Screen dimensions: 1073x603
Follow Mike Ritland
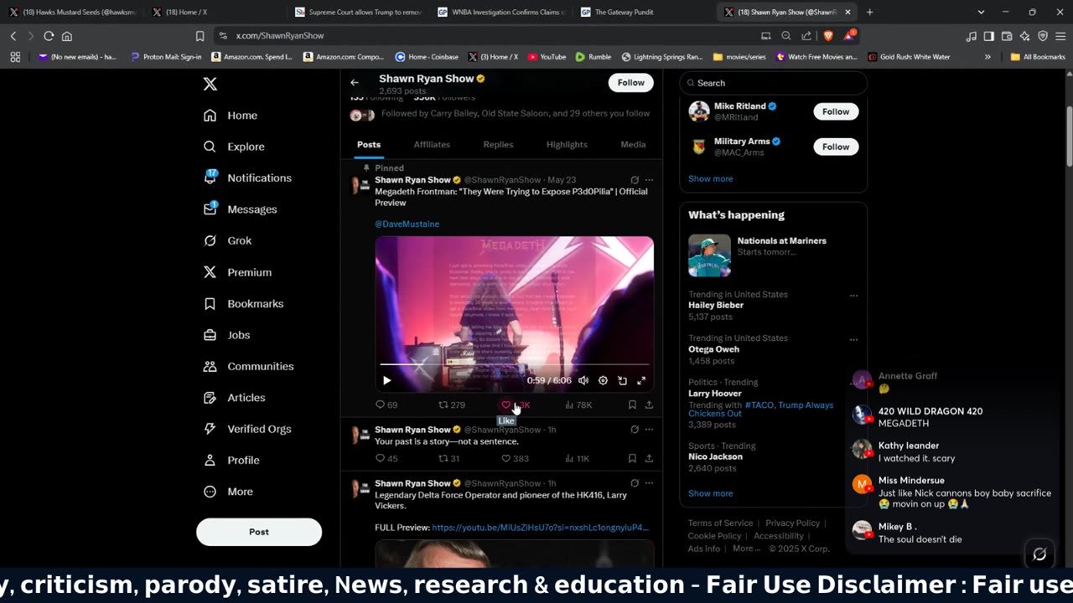836,111
